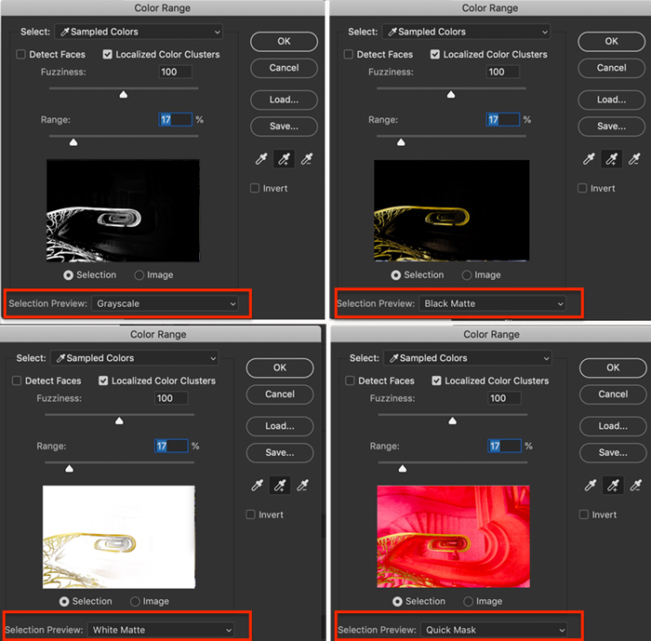Select Add to Sample eyedropper in Black Matte dialog
The width and height of the screenshot is (651, 641).
point(612,159)
